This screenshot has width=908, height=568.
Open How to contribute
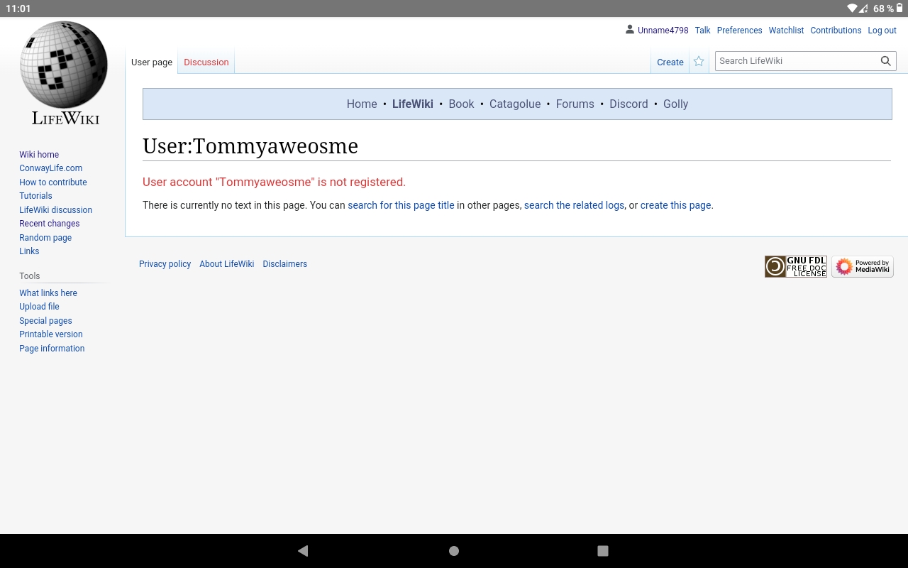tap(53, 182)
